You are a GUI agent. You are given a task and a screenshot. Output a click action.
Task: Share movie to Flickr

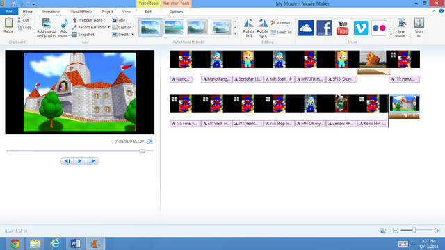pos(379,28)
